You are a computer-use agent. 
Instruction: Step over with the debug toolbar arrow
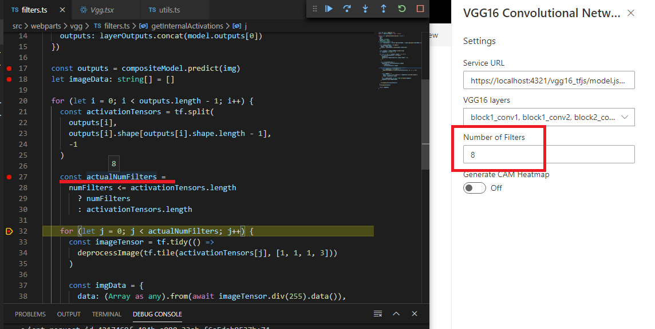tap(347, 9)
